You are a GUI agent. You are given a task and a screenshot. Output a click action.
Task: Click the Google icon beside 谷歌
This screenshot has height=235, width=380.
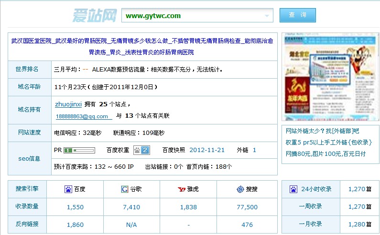[125, 189]
